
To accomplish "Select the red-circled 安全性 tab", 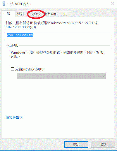I will coord(35,14).
